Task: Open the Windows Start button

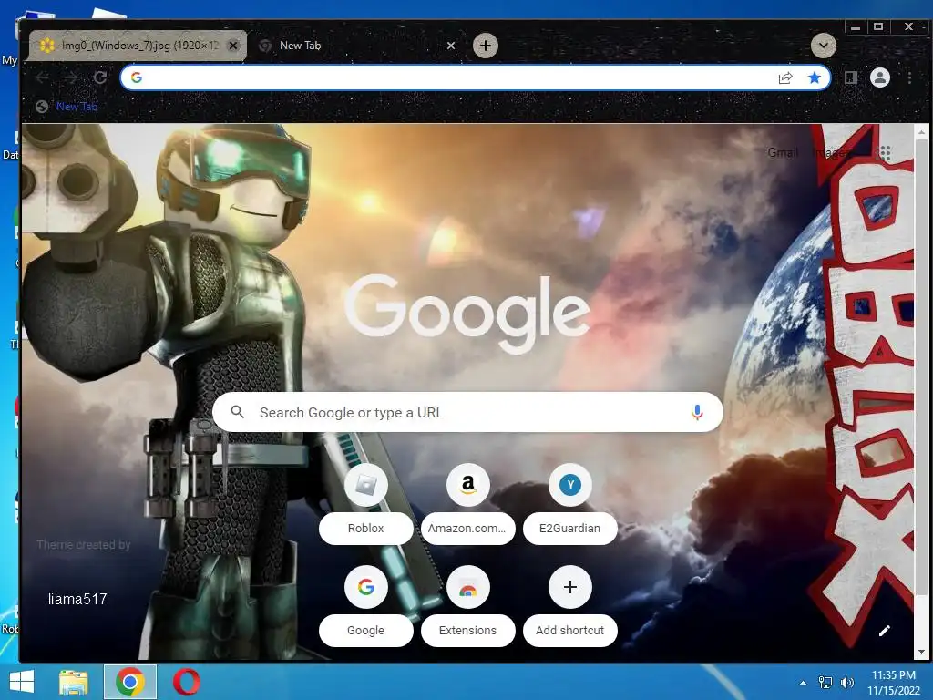Action: [x=22, y=682]
